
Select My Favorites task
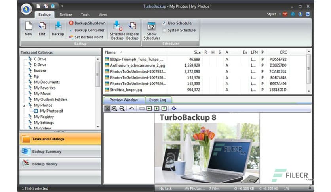tap(45, 88)
